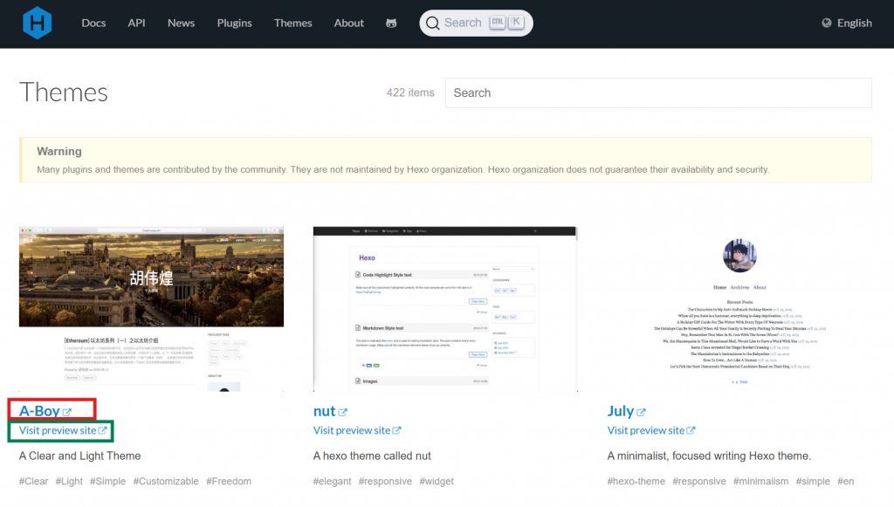Click the navbar Search Ctrl K box
The image size is (894, 507).
(476, 23)
